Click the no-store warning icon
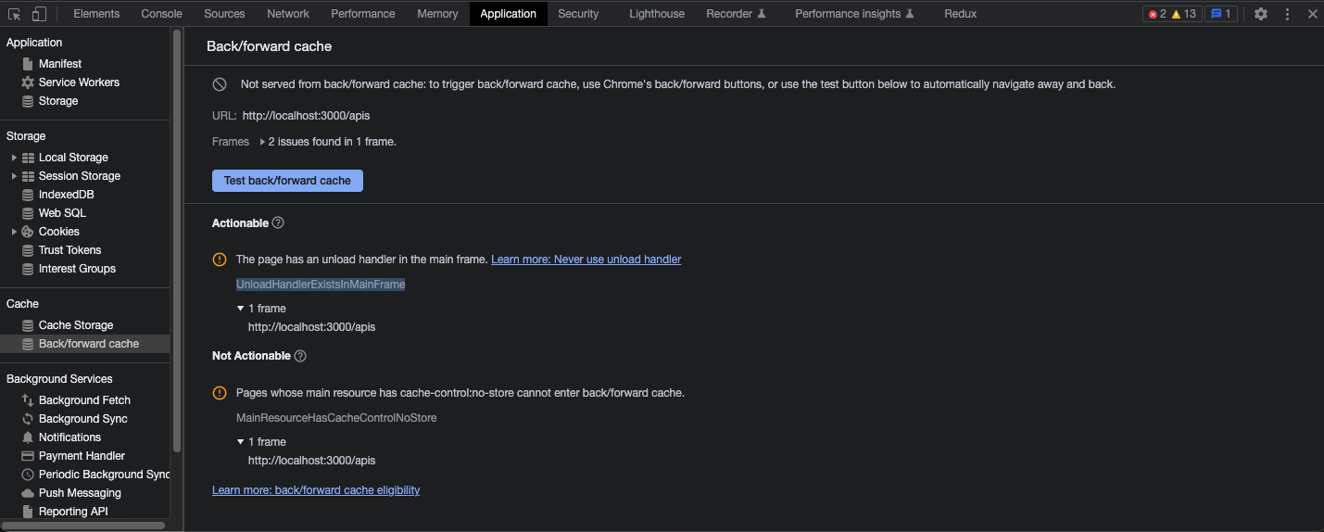Screen dimensions: 1324x532 [x=220, y=393]
